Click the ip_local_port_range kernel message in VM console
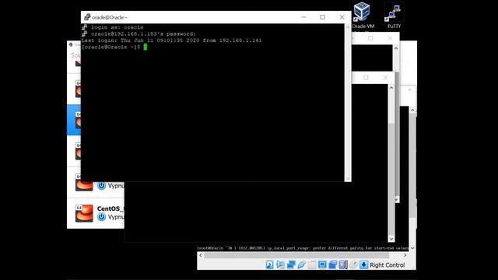 point(303,248)
